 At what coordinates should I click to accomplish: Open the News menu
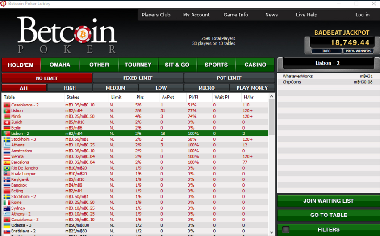(271, 15)
